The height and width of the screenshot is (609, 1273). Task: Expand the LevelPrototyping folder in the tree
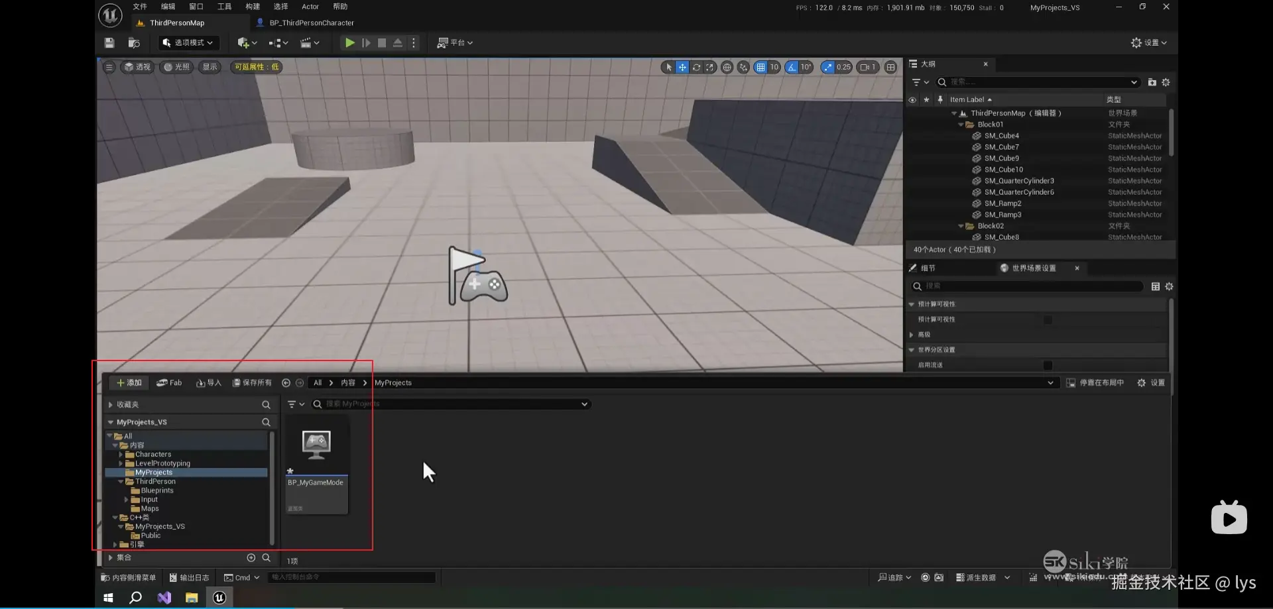pos(121,464)
